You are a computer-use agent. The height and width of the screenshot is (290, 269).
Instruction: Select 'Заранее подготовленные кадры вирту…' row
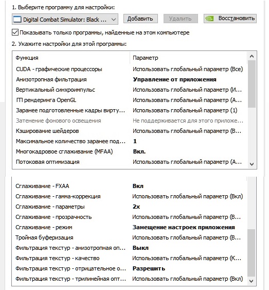click(130, 110)
